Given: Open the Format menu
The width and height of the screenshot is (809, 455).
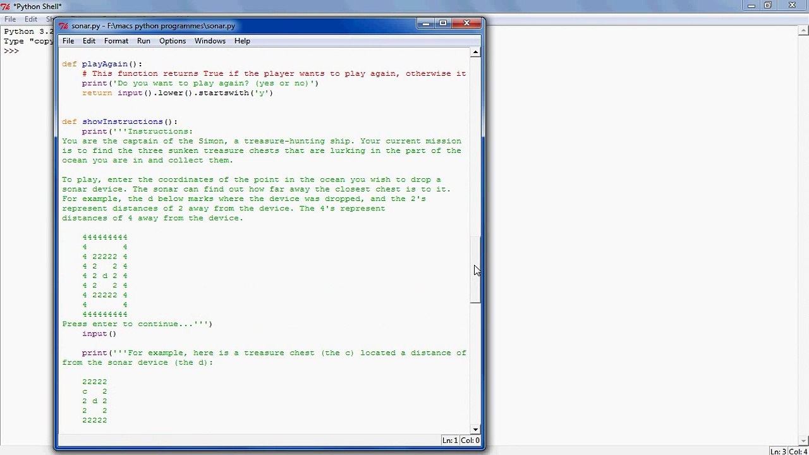Looking at the screenshot, I should point(116,41).
